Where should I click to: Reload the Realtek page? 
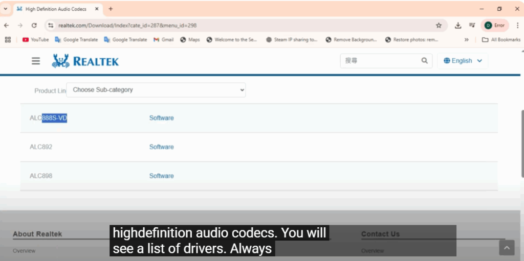(34, 26)
